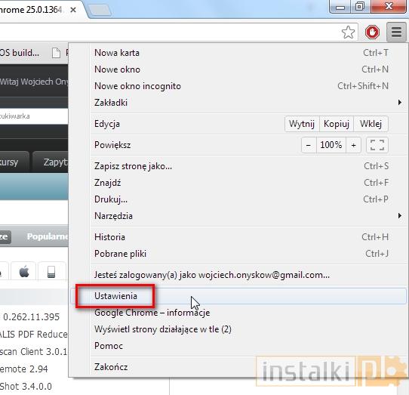Open Google Chrome – informacje
This screenshot has width=409, height=395.
[238, 313]
